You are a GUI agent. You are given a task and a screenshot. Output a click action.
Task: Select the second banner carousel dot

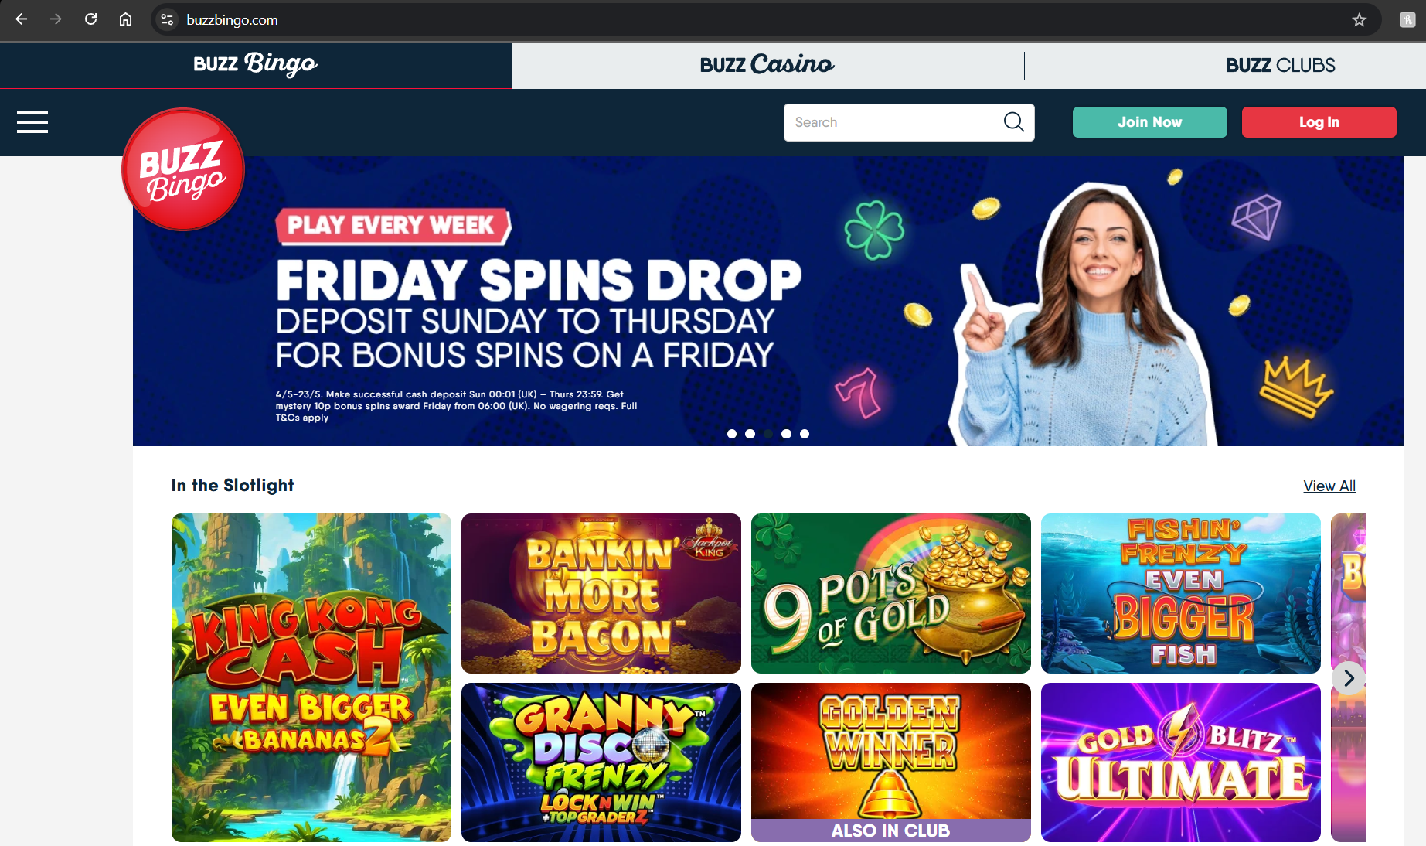pyautogui.click(x=750, y=434)
